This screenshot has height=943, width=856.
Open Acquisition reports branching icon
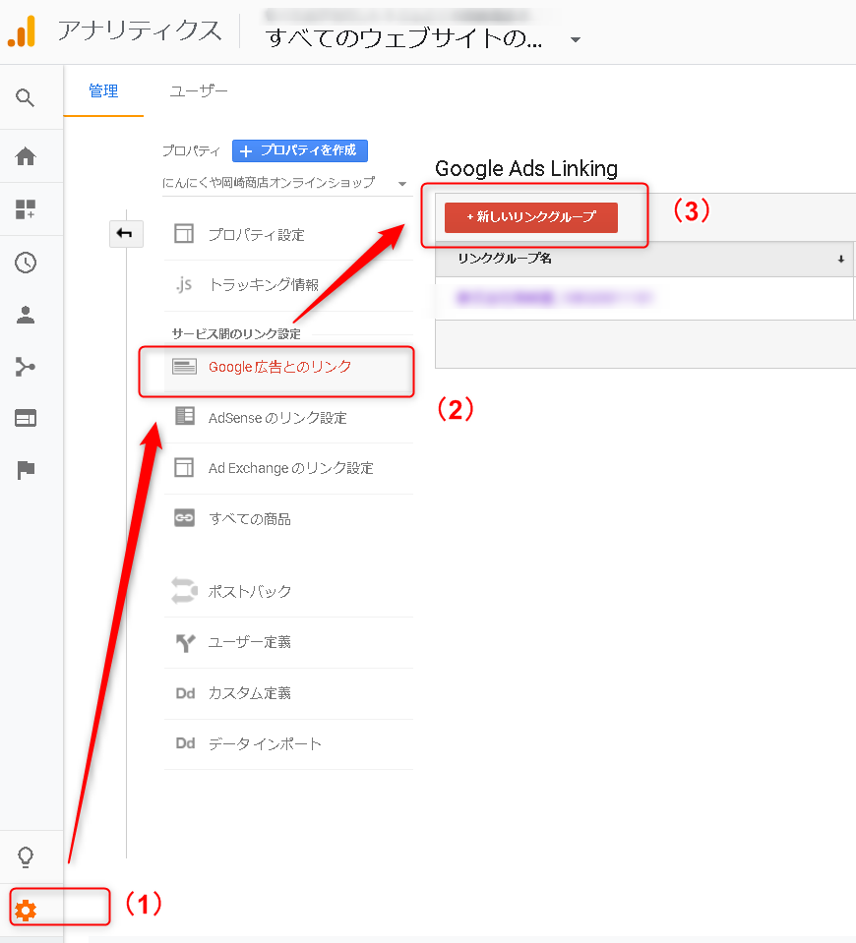click(26, 366)
